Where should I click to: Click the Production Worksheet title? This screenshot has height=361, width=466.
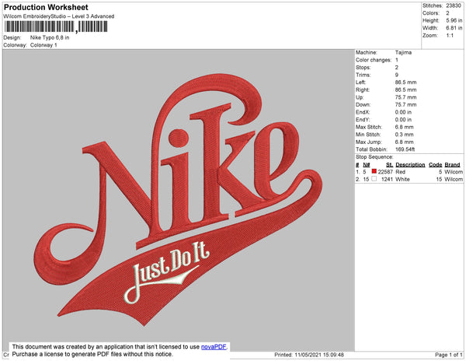click(47, 7)
